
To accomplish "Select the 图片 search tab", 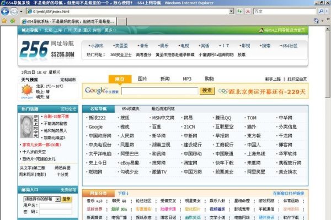I will tap(142, 79).
